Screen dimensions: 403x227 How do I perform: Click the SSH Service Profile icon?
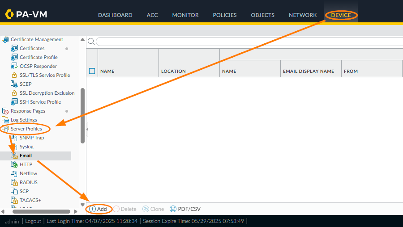click(x=14, y=102)
